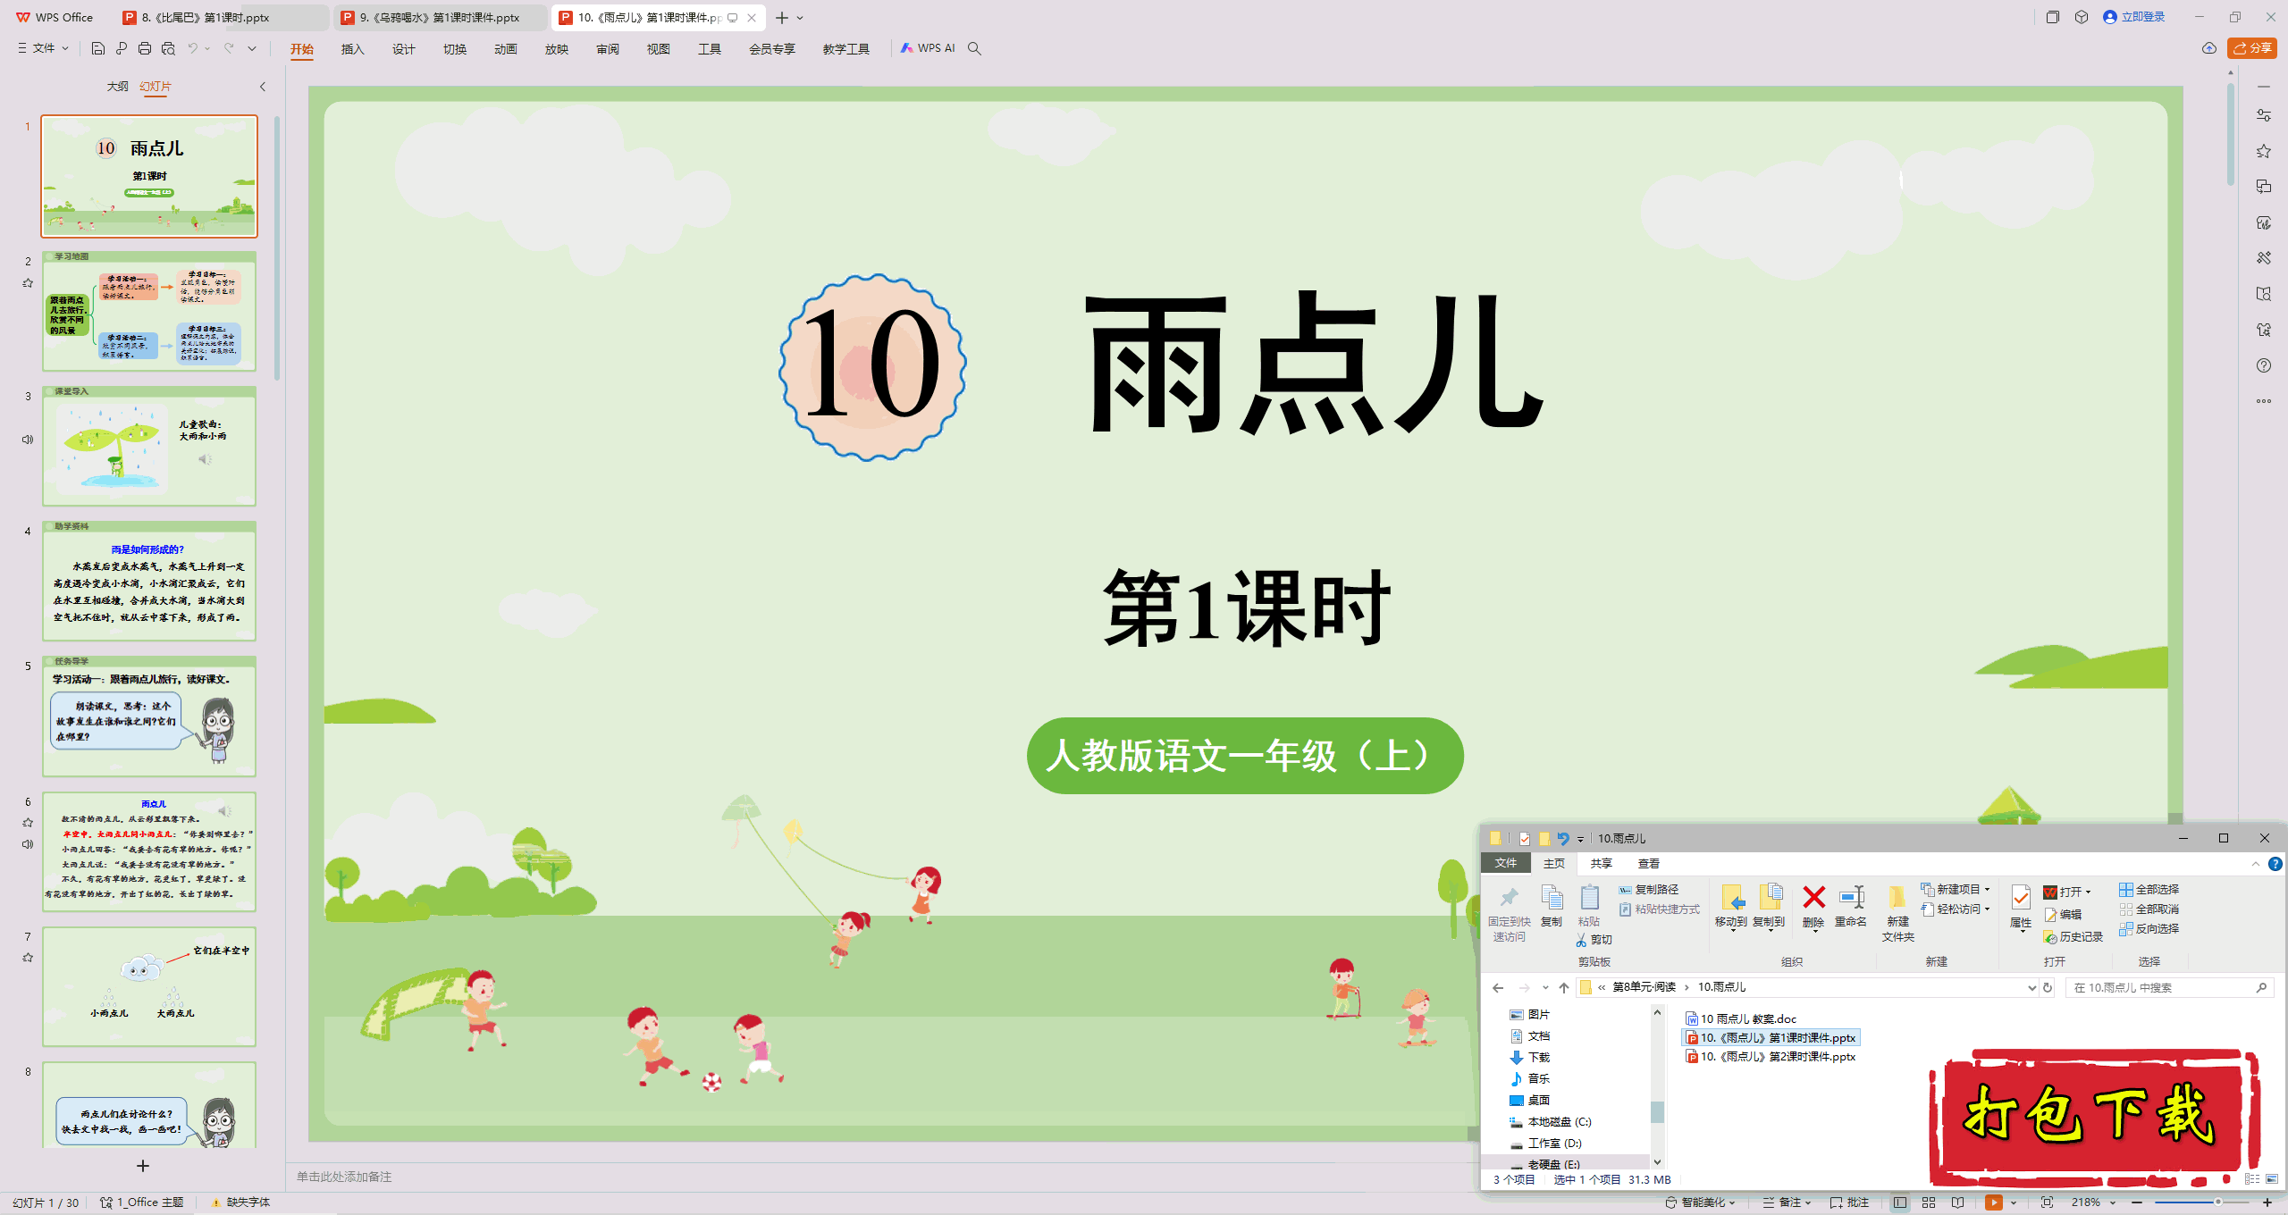This screenshot has height=1215, width=2288.
Task: Click the print preview icon
Action: [168, 48]
